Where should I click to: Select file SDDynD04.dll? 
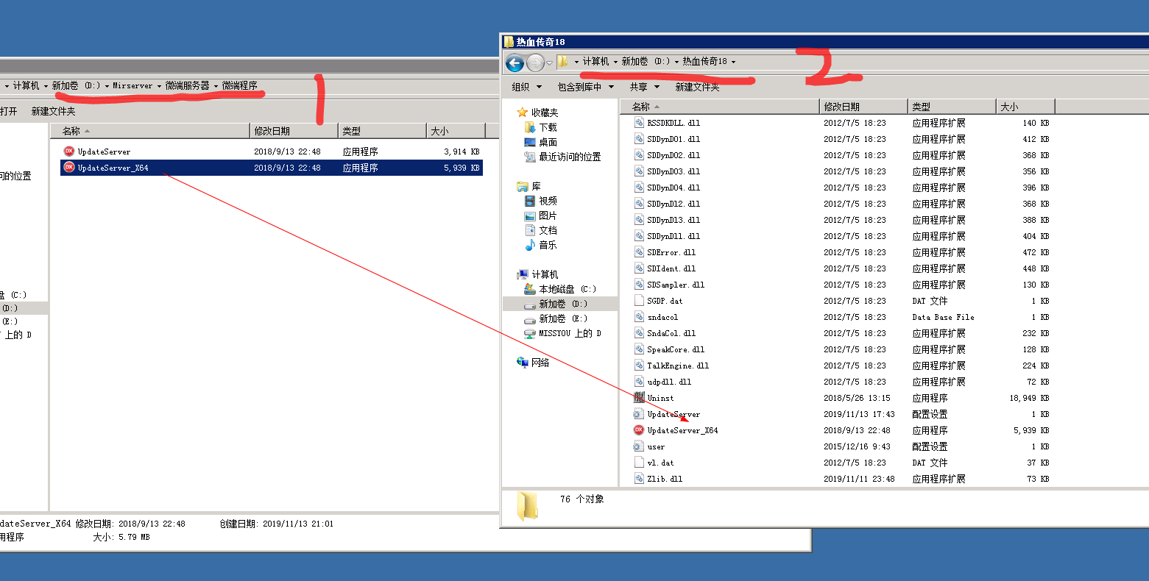click(674, 188)
